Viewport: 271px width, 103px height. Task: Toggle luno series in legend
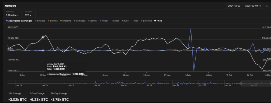(x=125, y=21)
